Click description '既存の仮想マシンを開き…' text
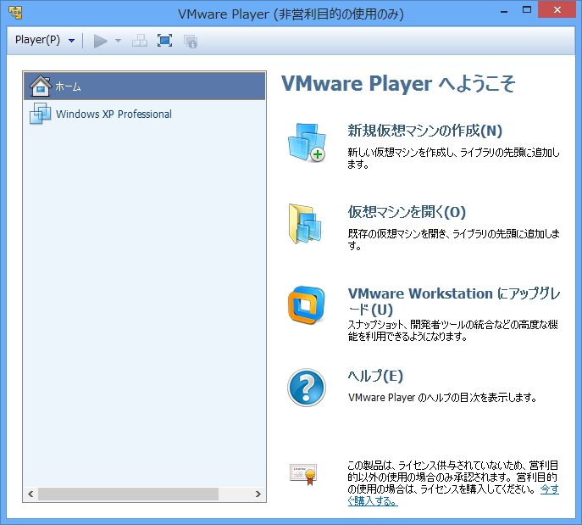The image size is (582, 525). tap(453, 239)
